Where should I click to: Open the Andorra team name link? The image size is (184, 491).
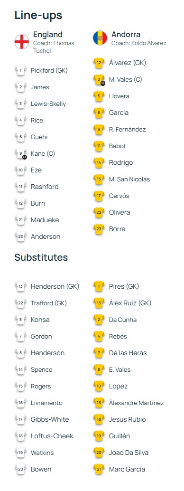click(x=126, y=35)
